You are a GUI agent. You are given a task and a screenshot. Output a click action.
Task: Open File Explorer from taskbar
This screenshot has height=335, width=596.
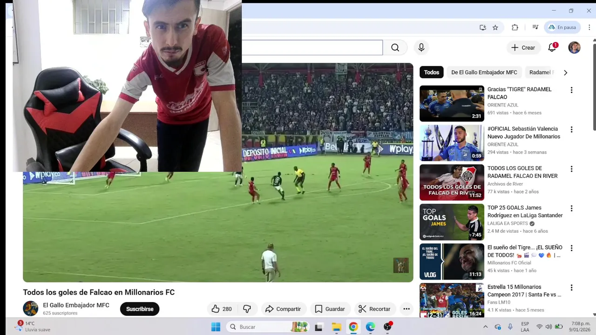336,327
